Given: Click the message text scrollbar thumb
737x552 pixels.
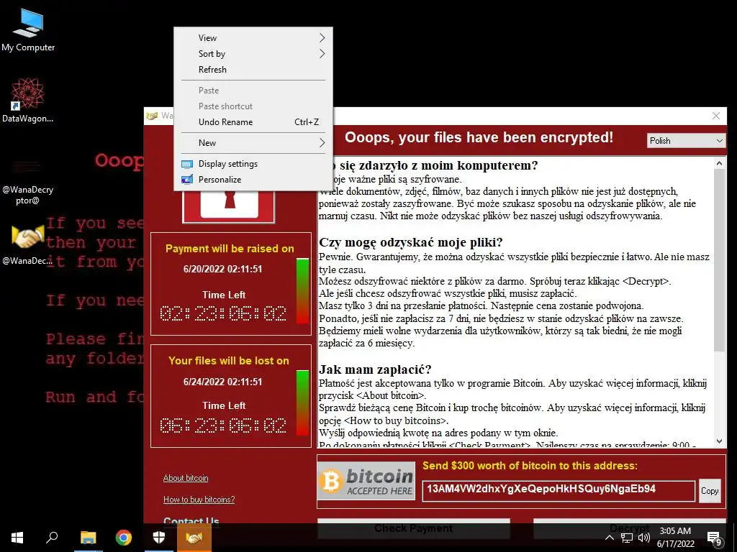Looking at the screenshot, I should 719,259.
